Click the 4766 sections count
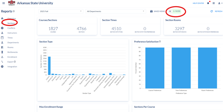 81,29
